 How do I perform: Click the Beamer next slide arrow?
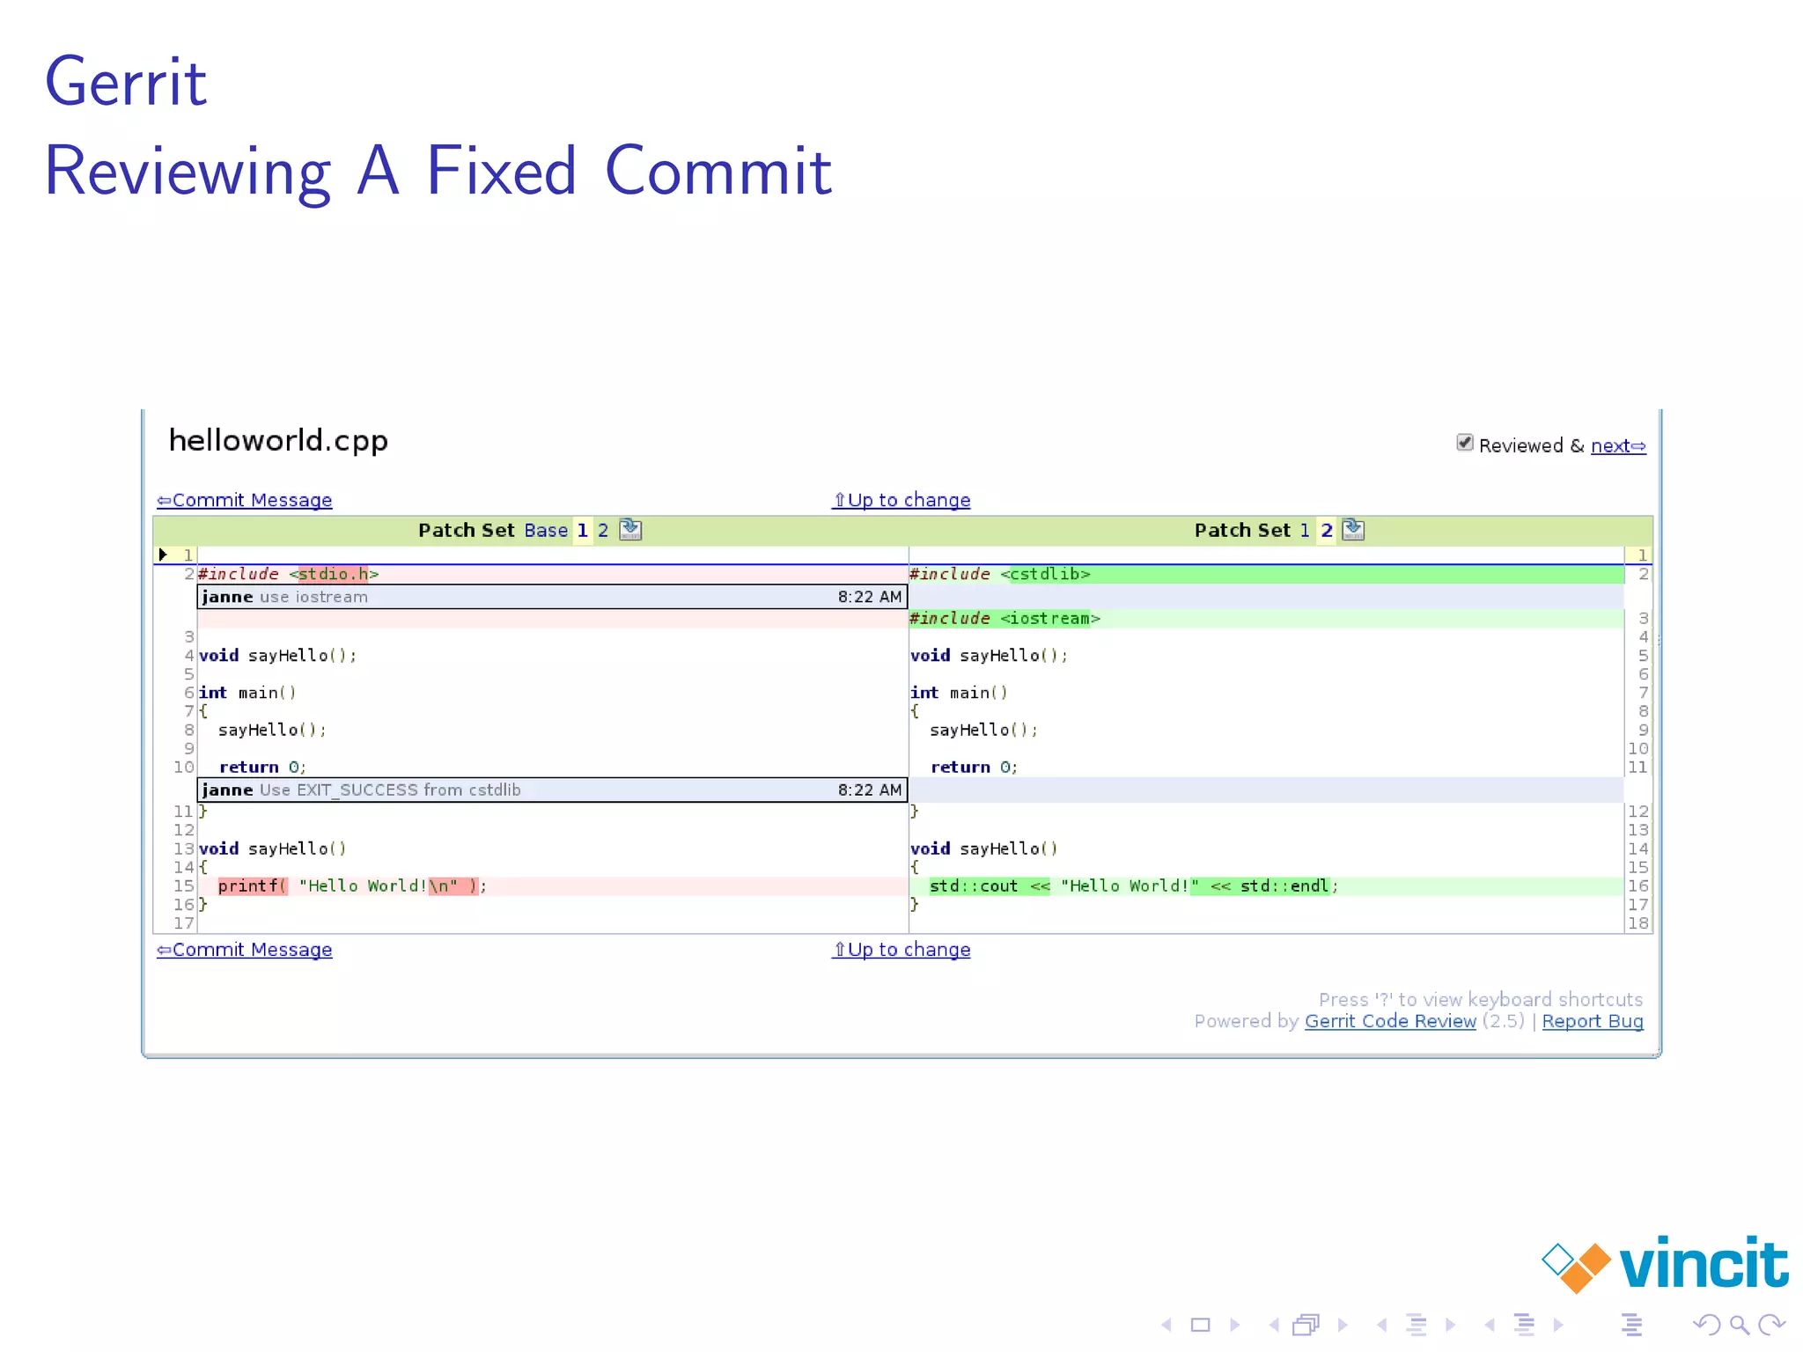(x=1234, y=1325)
